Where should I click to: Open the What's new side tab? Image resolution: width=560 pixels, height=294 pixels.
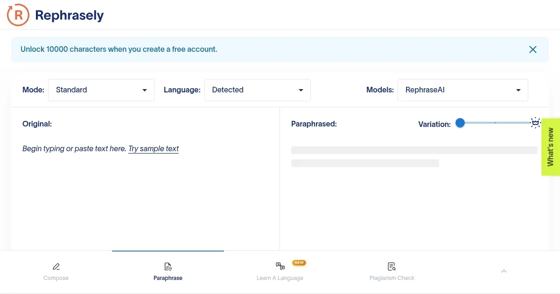tap(551, 147)
